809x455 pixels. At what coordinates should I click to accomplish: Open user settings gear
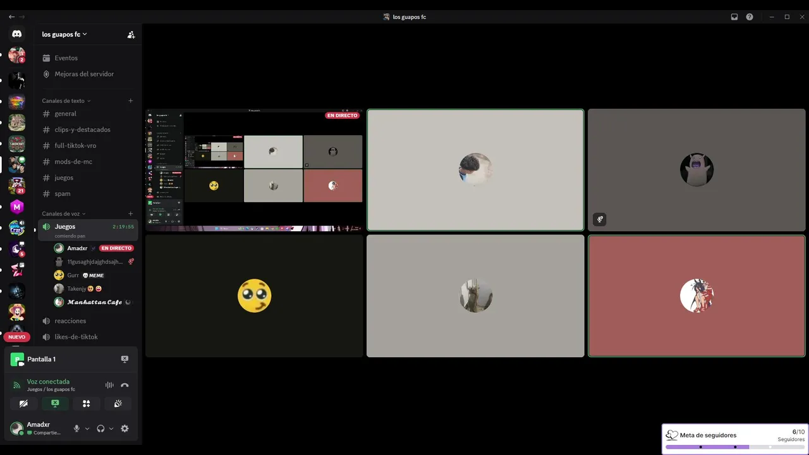125,428
